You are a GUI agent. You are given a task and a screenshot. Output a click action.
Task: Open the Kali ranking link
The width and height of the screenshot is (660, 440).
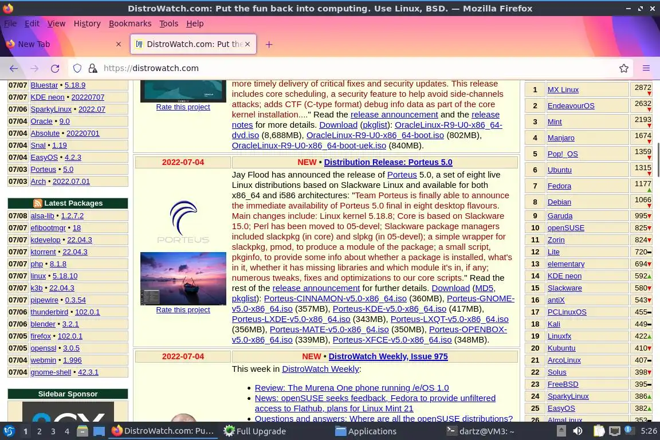pos(553,324)
